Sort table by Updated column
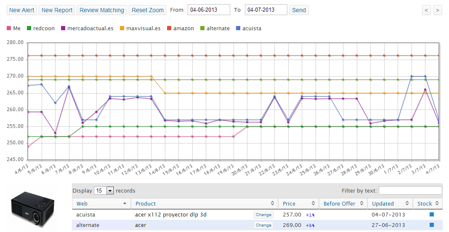Viewport: 449px width, 232px height. coord(390,203)
